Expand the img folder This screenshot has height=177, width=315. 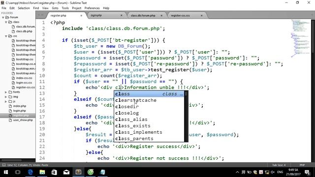6,97
